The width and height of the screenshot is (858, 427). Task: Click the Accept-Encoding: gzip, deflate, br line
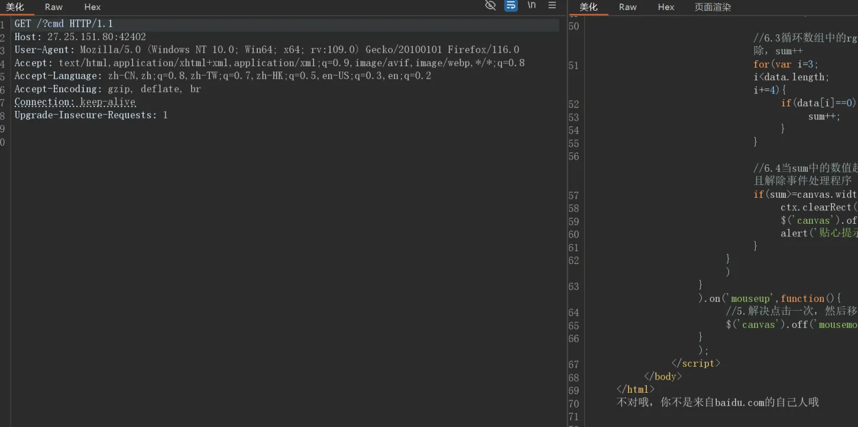[x=108, y=89]
